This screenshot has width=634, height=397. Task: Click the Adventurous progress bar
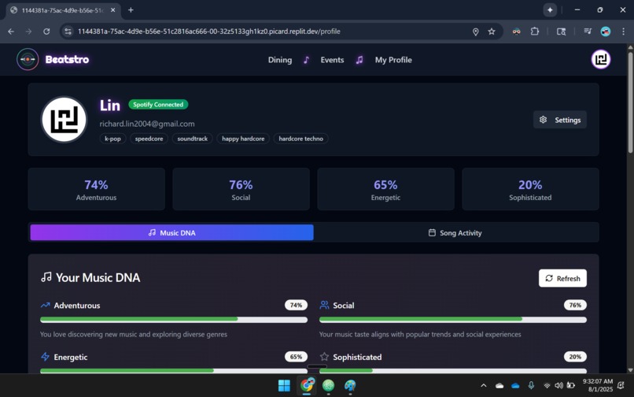(x=174, y=320)
